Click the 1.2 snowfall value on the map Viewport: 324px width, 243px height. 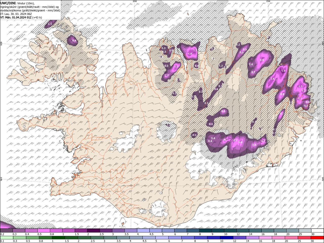coord(303,91)
